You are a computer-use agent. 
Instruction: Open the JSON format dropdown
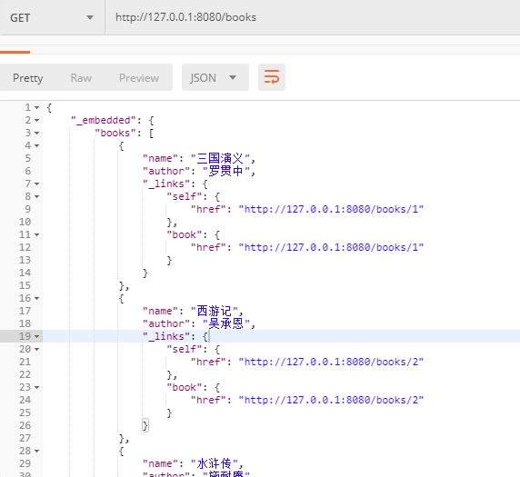click(215, 77)
